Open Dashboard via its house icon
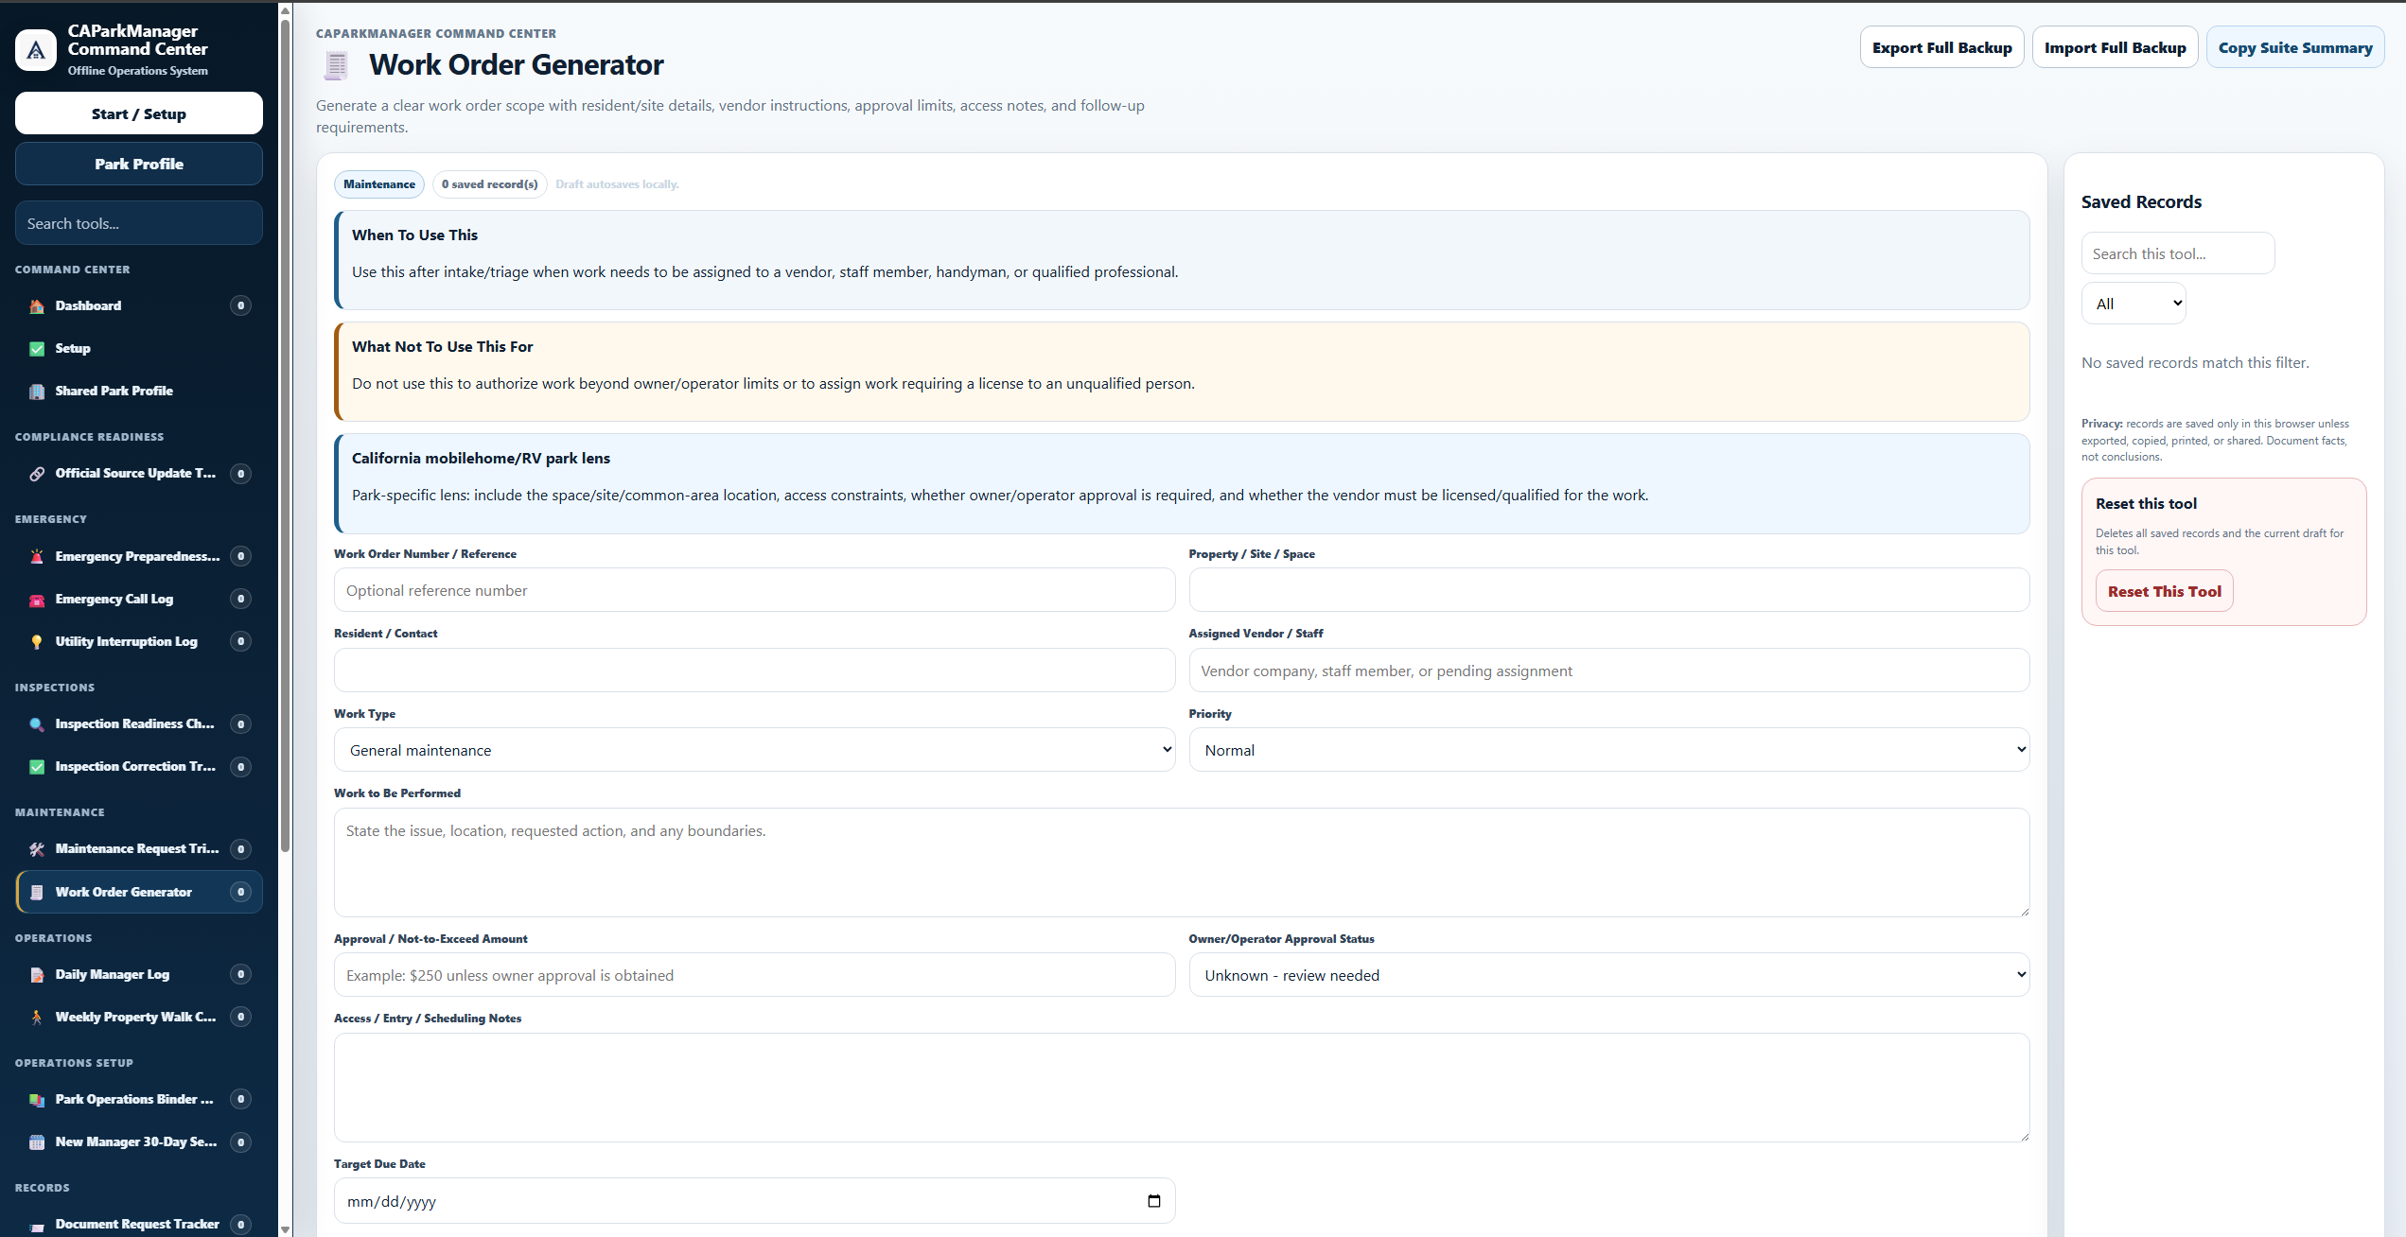This screenshot has height=1237, width=2406. pos(37,306)
